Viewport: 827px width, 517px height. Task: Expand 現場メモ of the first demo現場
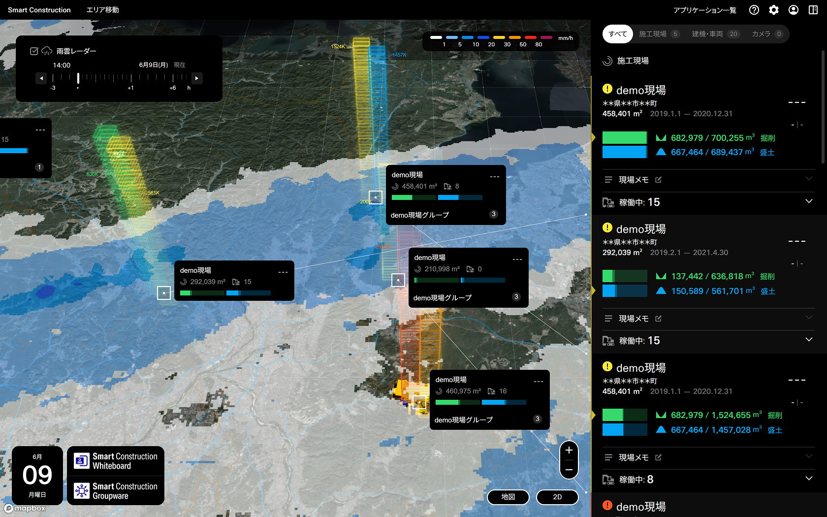[x=809, y=179]
